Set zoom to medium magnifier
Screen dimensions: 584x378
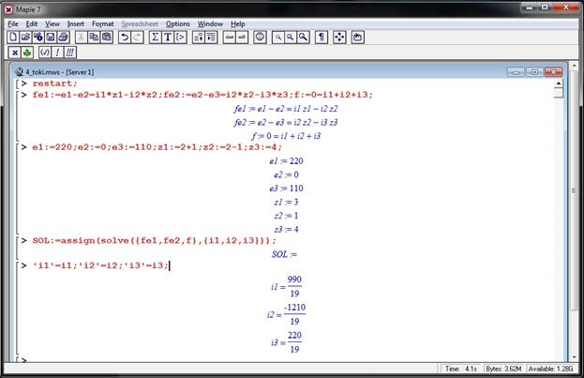point(291,38)
